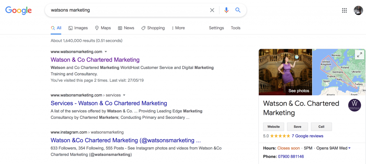Switch to the News tab
Image resolution: width=366 pixels, height=164 pixels.
126,28
